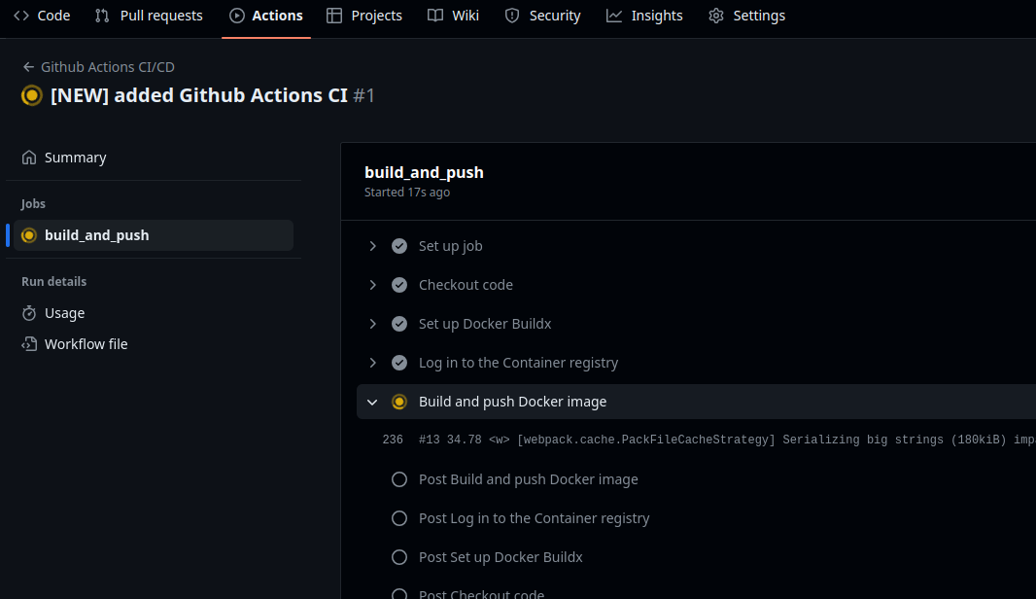Click the run title [NEW] added Github Actions CI
Screen dimensions: 1036x599
pyautogui.click(x=199, y=96)
